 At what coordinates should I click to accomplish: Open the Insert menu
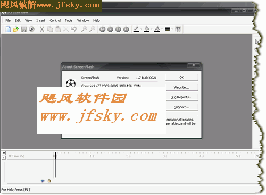point(41,21)
